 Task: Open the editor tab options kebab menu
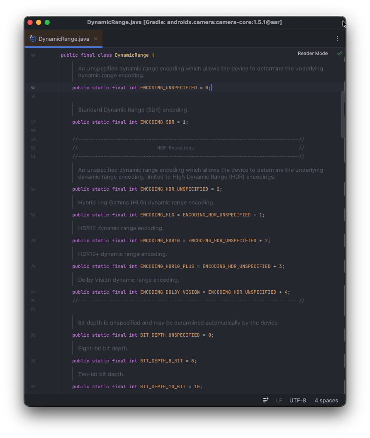pos(337,39)
